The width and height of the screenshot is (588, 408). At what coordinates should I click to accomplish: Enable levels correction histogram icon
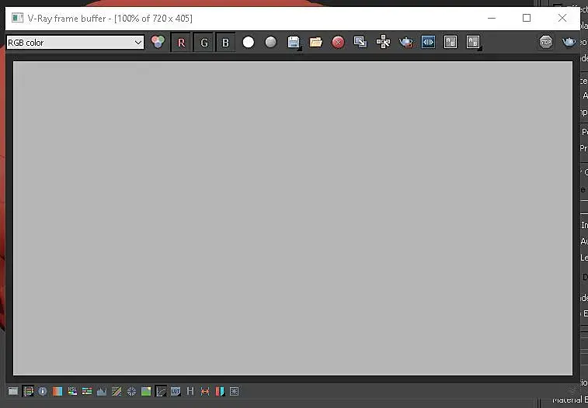pyautogui.click(x=102, y=392)
